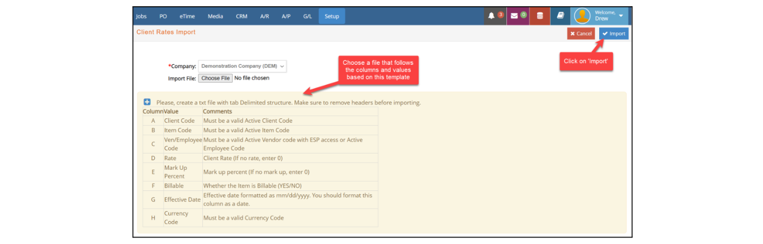Open the CRM menu

click(x=241, y=16)
